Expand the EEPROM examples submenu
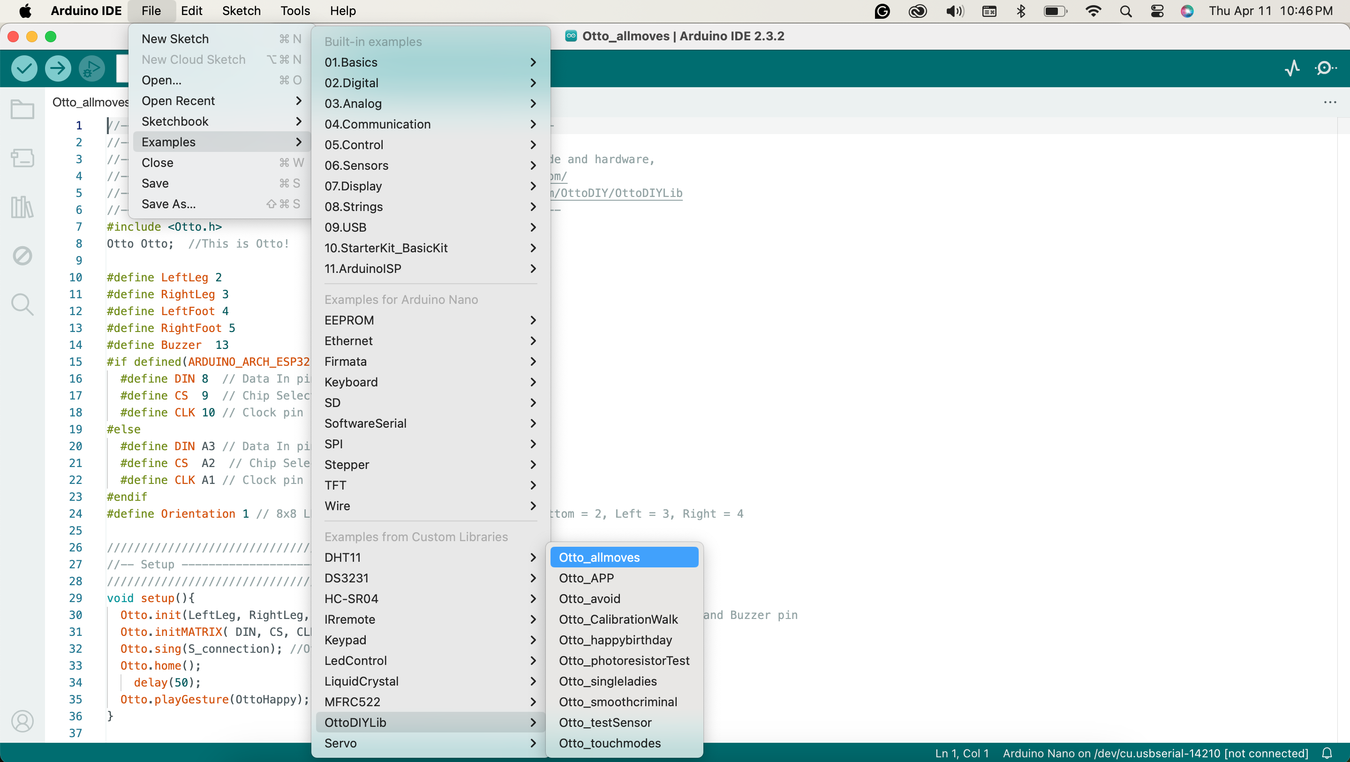 (430, 320)
